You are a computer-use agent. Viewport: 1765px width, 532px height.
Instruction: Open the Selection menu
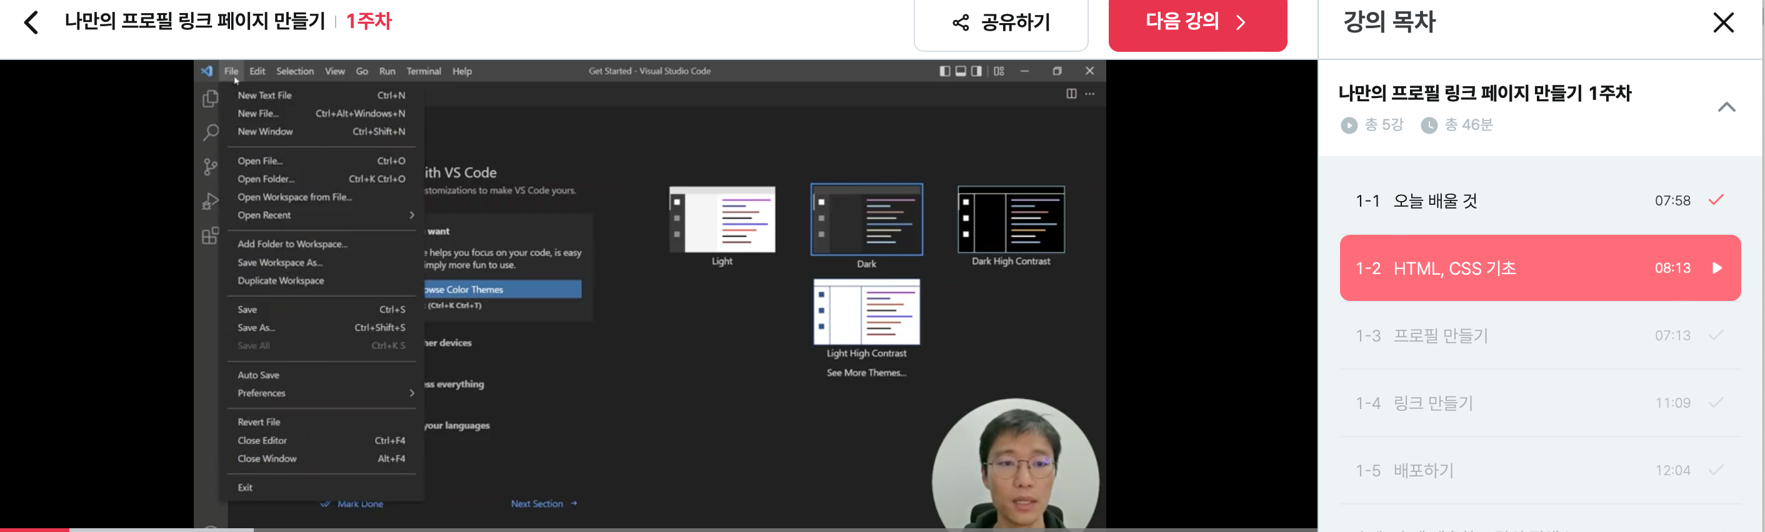[x=294, y=71]
